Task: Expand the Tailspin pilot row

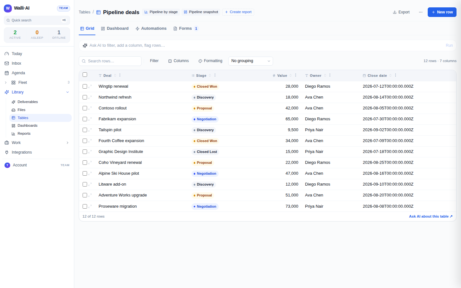Action: 90,130
